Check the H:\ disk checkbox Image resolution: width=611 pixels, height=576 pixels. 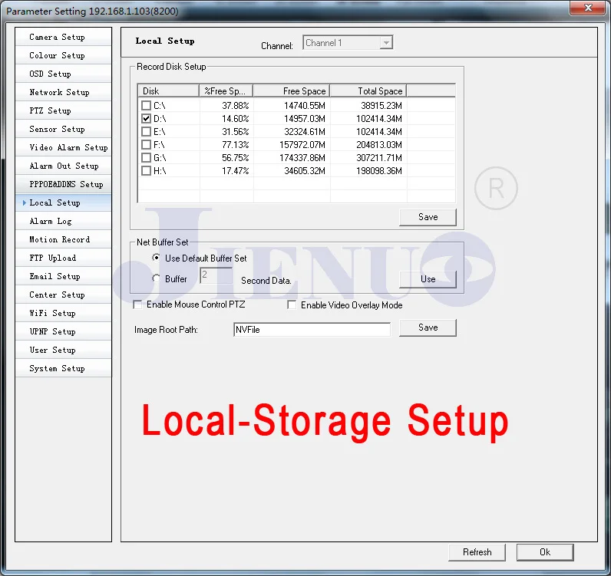(146, 170)
